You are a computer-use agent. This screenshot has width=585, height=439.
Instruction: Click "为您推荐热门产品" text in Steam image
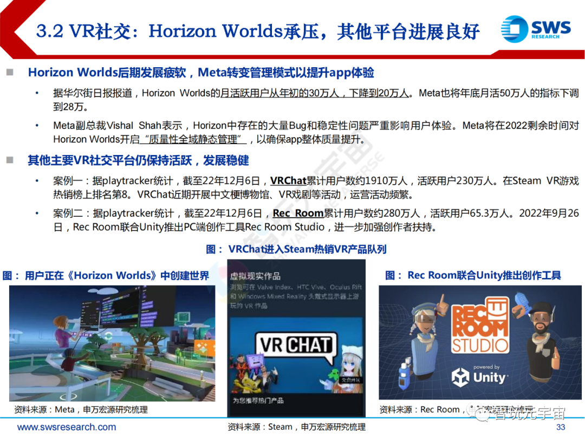click(x=258, y=401)
